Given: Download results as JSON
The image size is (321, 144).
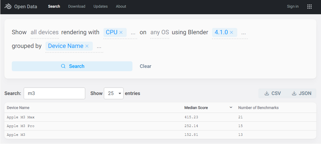Looking at the screenshot, I should [302, 93].
